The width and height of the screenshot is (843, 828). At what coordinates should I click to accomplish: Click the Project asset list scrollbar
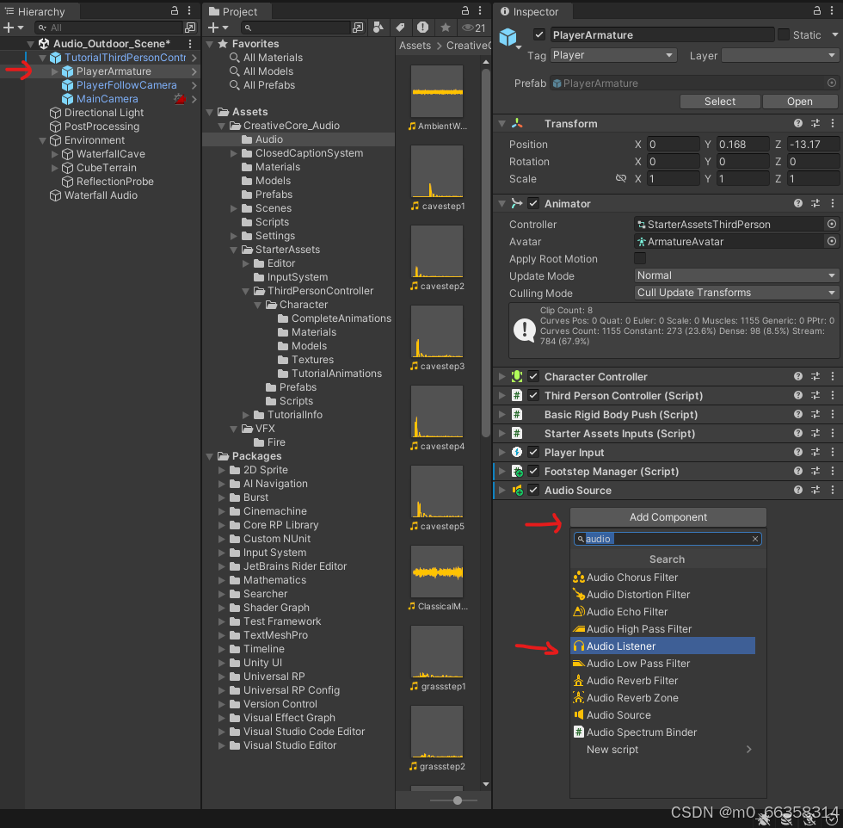[x=485, y=253]
